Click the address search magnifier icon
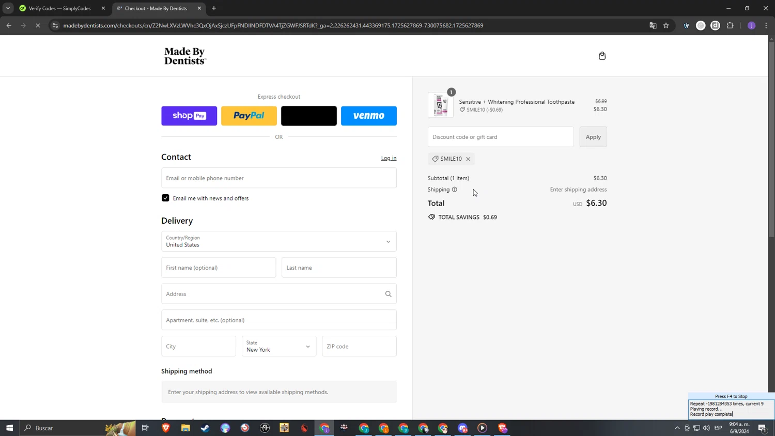The image size is (775, 436). point(388,294)
